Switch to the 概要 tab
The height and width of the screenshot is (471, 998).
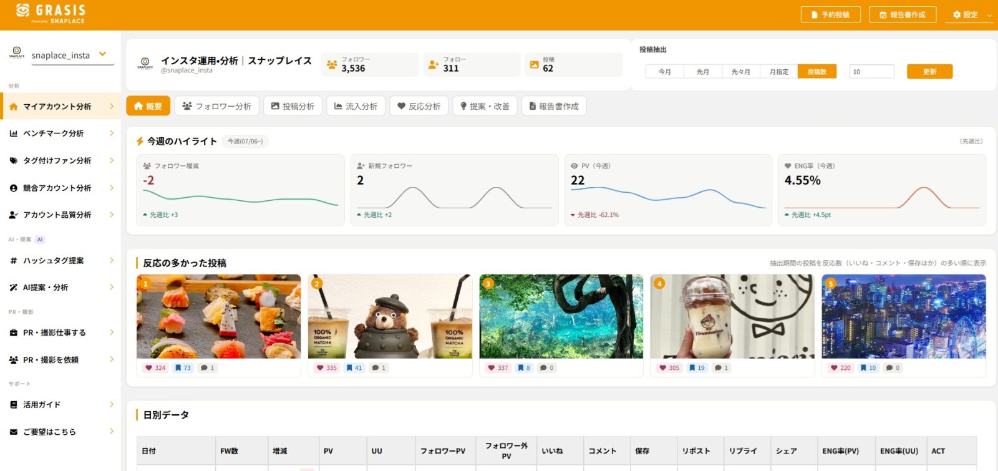[x=148, y=106]
